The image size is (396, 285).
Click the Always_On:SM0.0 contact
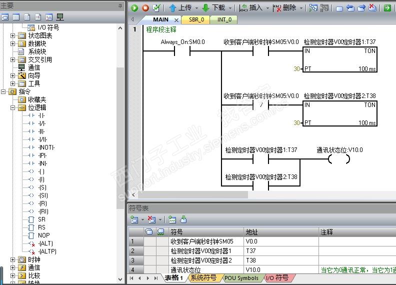(182, 51)
